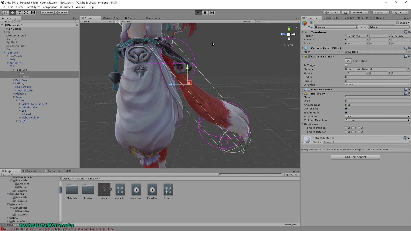Switch to the Game tab

tap(130, 18)
